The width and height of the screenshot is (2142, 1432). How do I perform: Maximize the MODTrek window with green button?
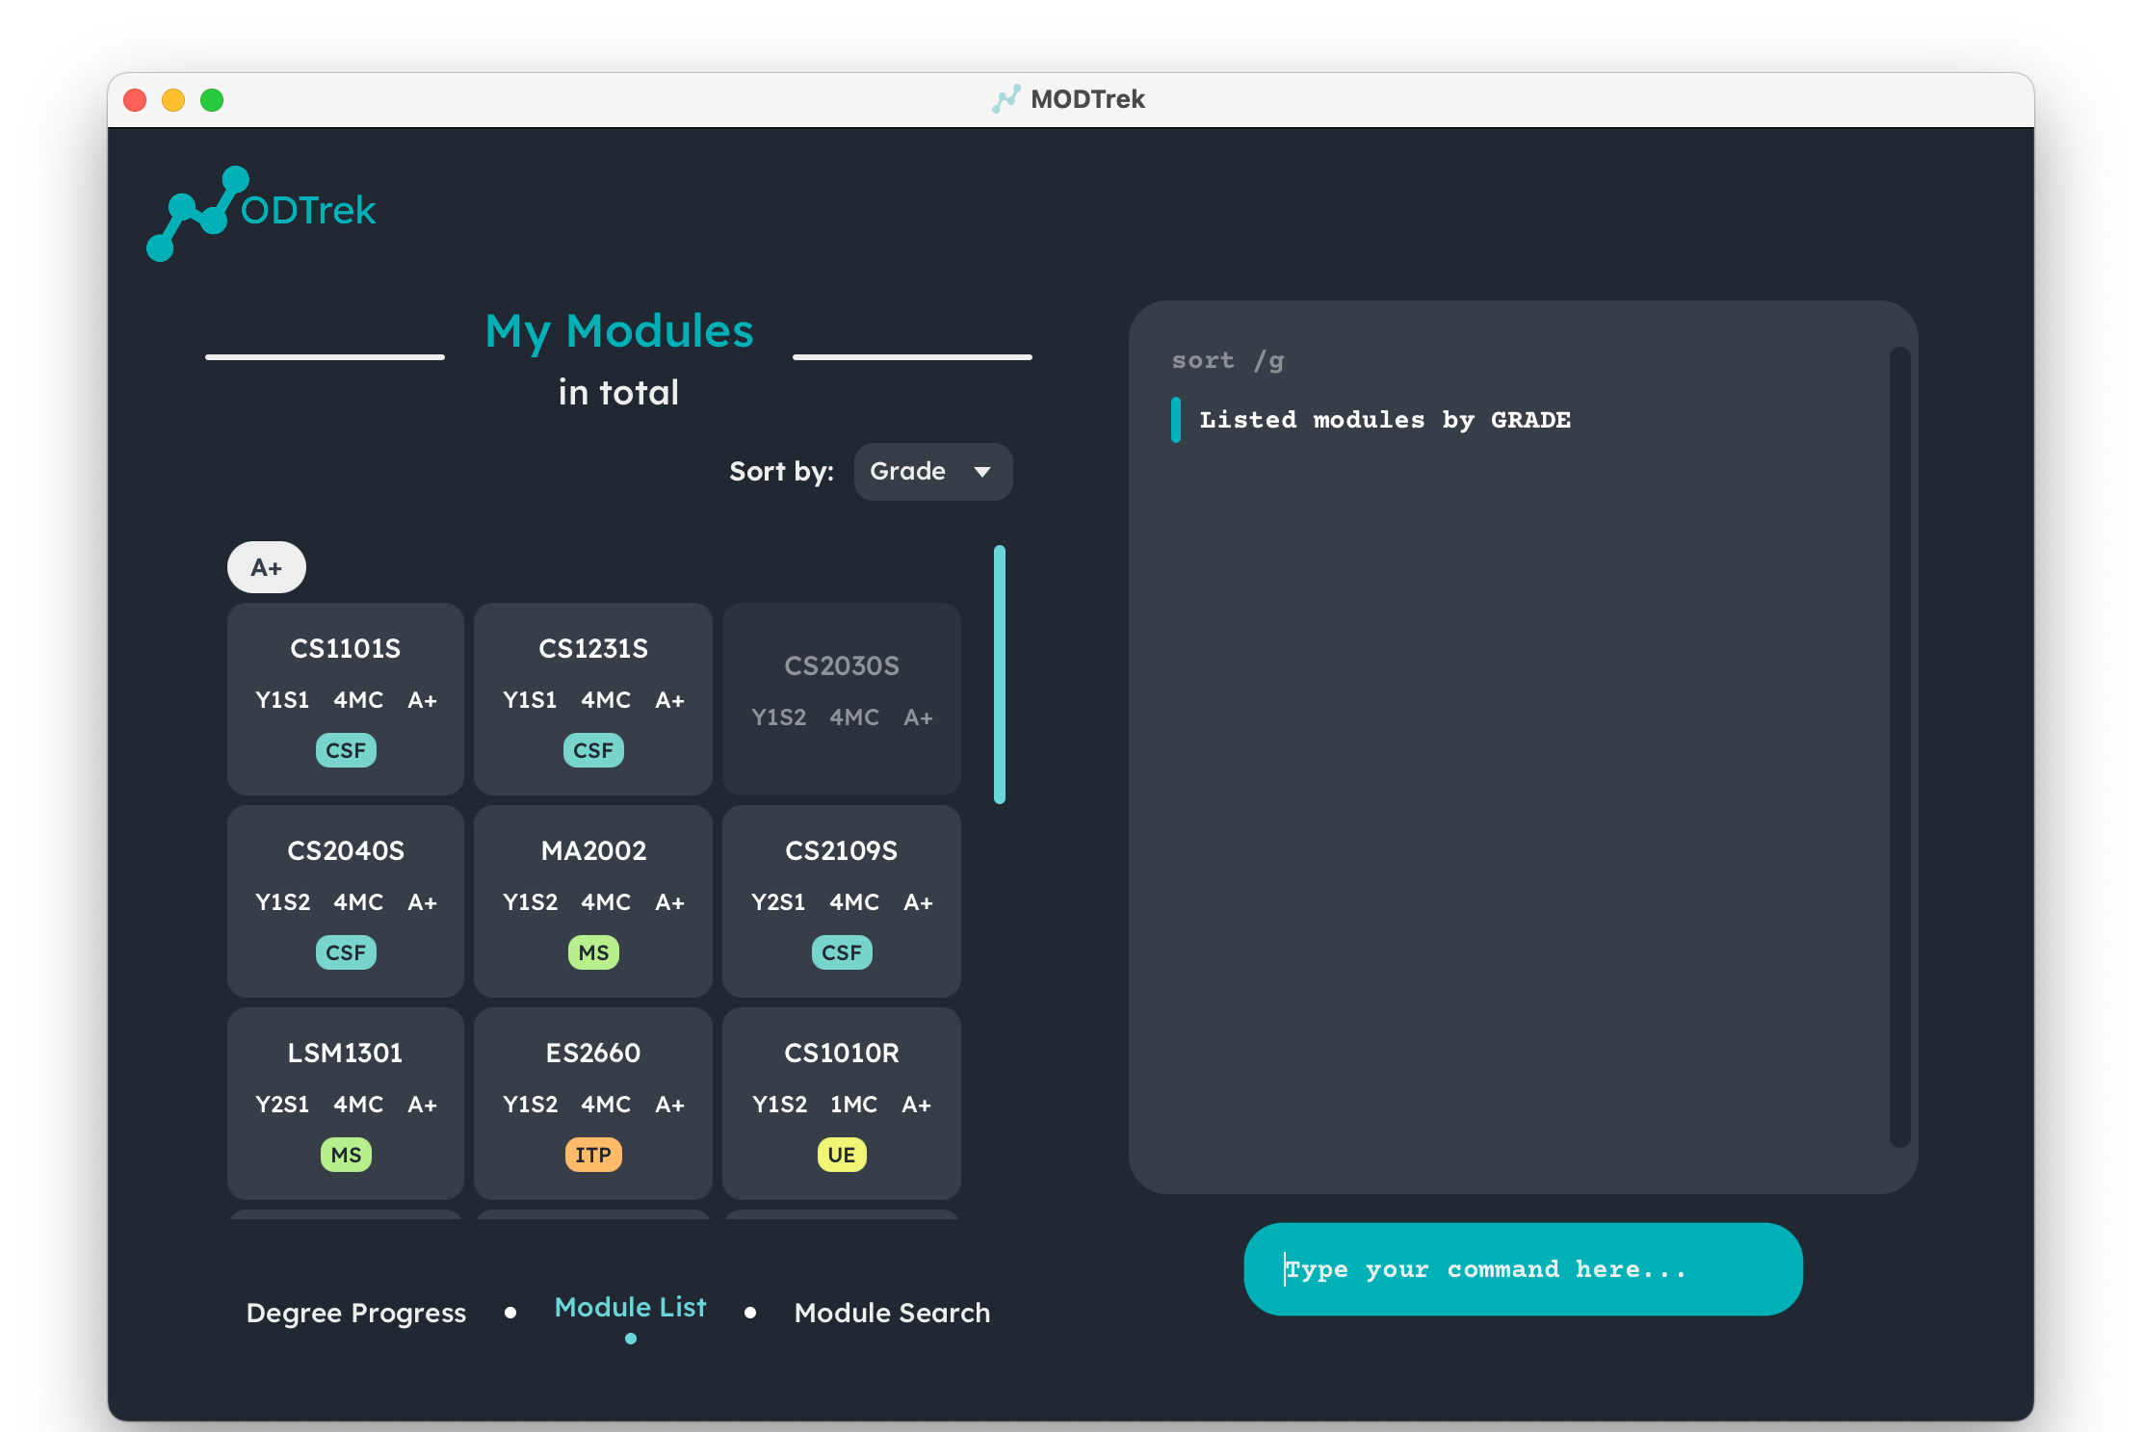[212, 100]
